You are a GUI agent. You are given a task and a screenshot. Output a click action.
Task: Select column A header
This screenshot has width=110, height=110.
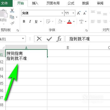click(x=26, y=47)
